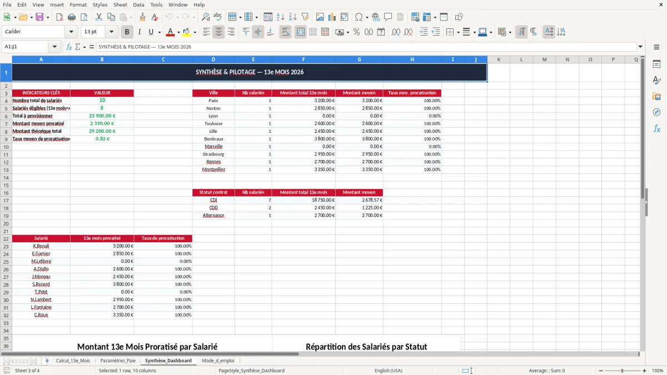The height and width of the screenshot is (375, 667).
Task: Select row 17 header
Action: point(6,200)
